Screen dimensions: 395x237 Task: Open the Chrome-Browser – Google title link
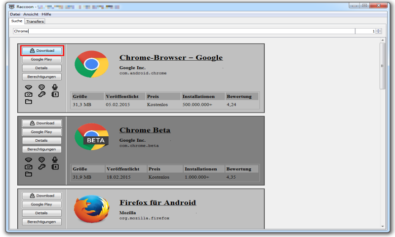(171, 57)
